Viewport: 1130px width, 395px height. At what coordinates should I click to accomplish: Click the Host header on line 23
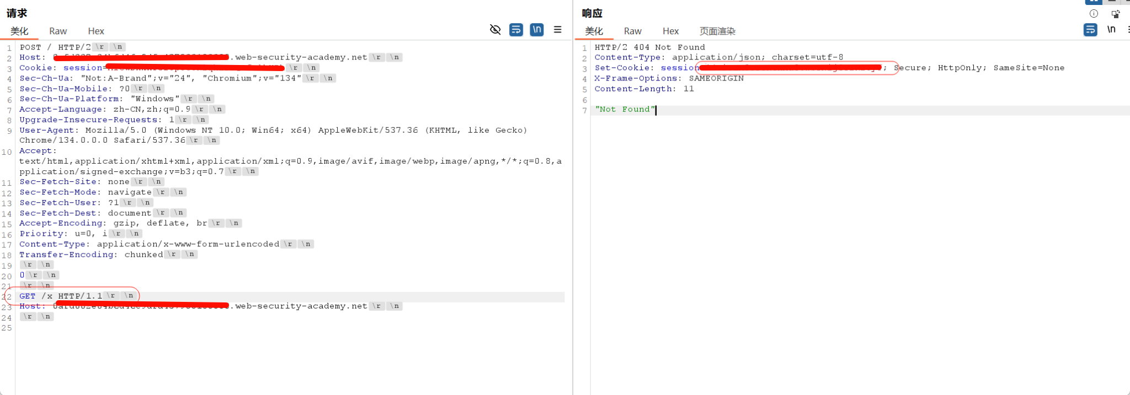pyautogui.click(x=193, y=306)
